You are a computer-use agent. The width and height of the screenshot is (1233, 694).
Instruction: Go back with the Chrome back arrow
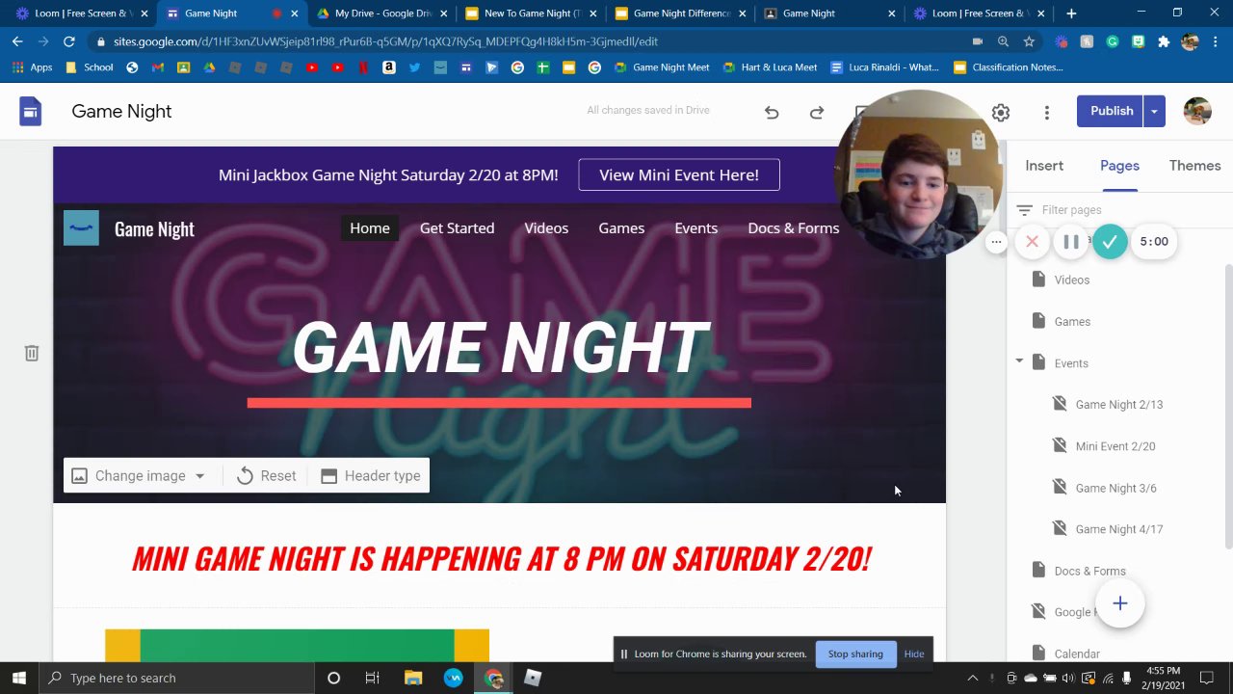tap(17, 41)
